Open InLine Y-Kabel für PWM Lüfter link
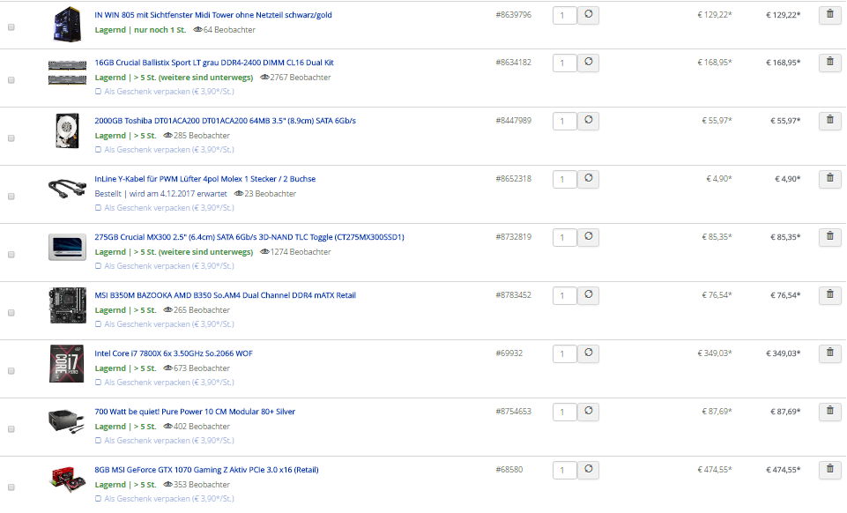The image size is (847, 513). pos(204,179)
